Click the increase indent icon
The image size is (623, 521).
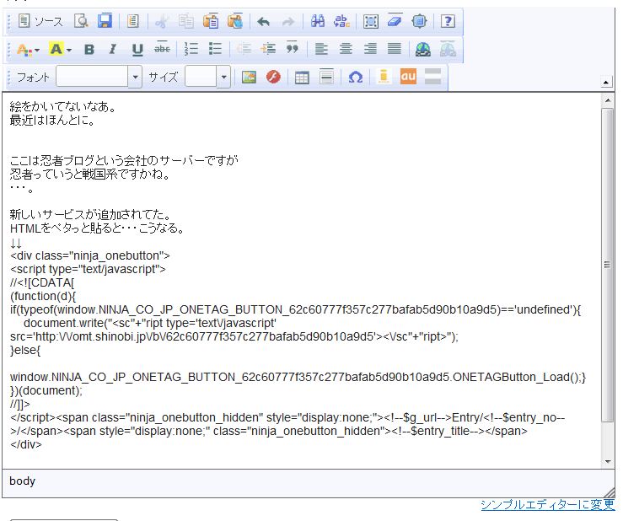coord(268,50)
